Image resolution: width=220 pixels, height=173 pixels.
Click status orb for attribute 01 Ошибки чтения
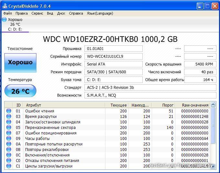[x=9, y=111]
